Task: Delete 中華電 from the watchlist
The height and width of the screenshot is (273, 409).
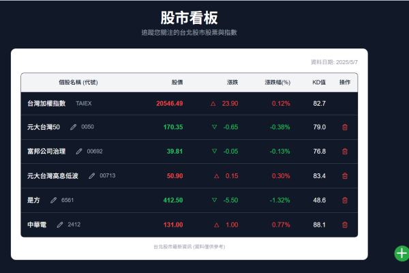Action: coord(344,225)
